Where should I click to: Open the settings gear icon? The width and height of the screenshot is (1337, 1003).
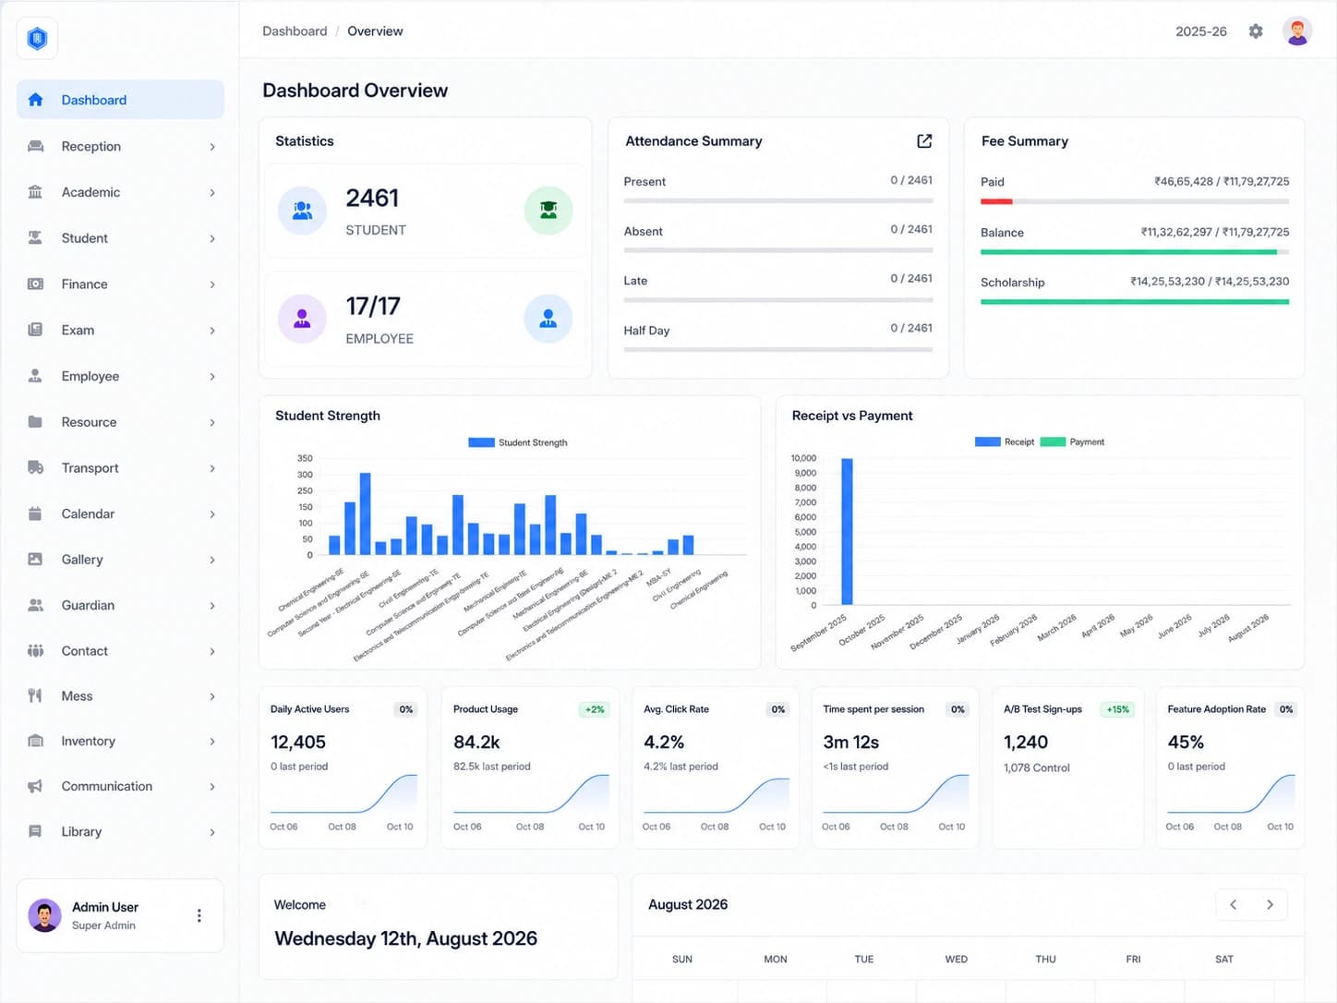1256,31
